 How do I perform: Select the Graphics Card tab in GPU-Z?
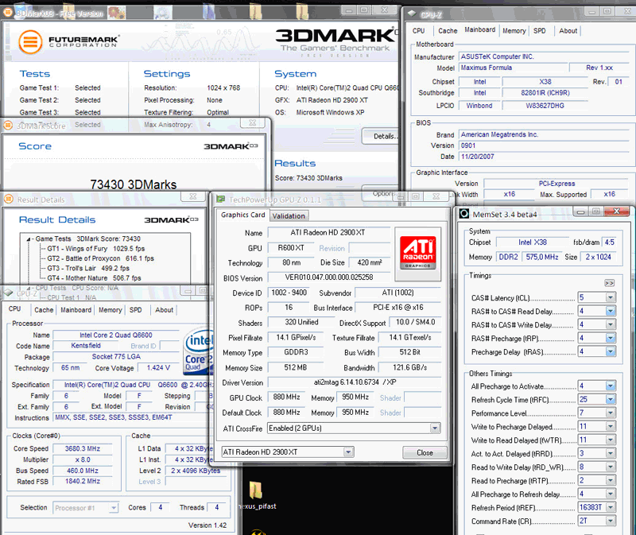[242, 215]
